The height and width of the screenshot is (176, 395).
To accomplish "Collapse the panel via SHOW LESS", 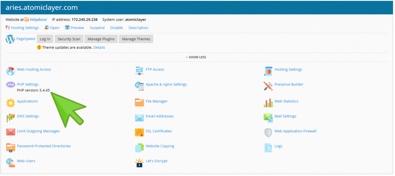I will [x=196, y=57].
